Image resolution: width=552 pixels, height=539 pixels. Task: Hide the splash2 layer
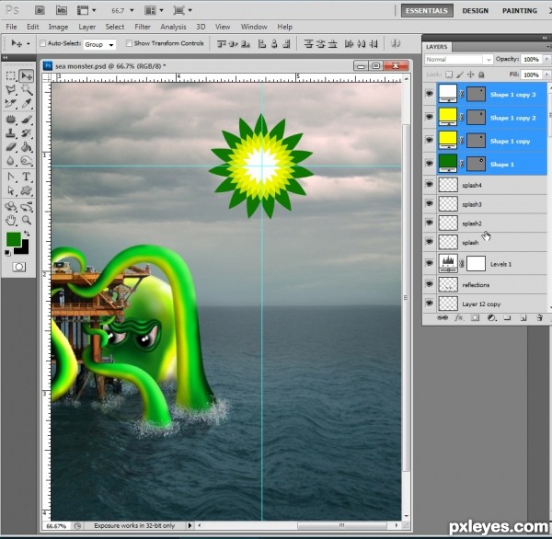click(429, 223)
